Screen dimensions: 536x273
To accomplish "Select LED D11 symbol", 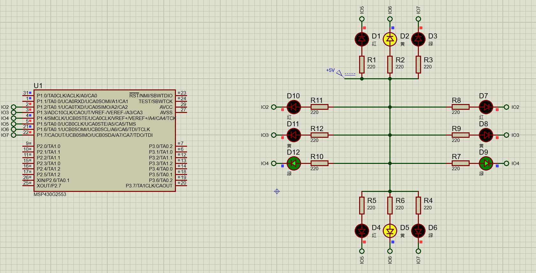I will (294, 135).
